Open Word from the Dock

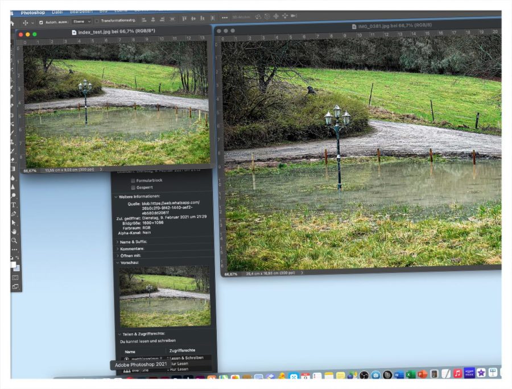point(399,375)
